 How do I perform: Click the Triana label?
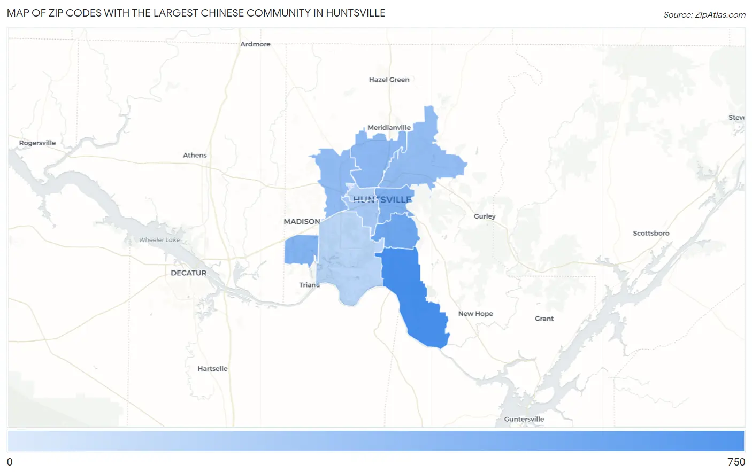point(309,285)
